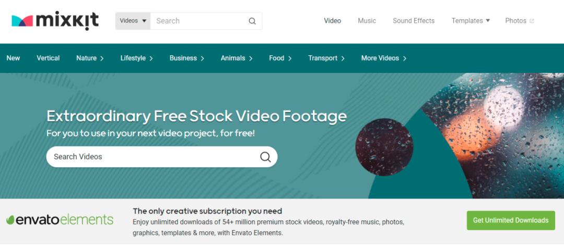Click the magnifier icon in Search Videos field
The width and height of the screenshot is (564, 249).
click(x=265, y=157)
